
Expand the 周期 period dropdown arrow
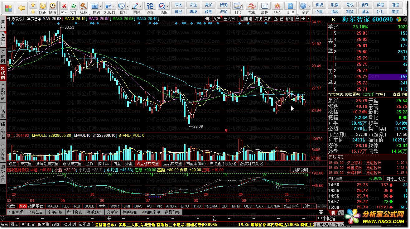tap(128, 6)
